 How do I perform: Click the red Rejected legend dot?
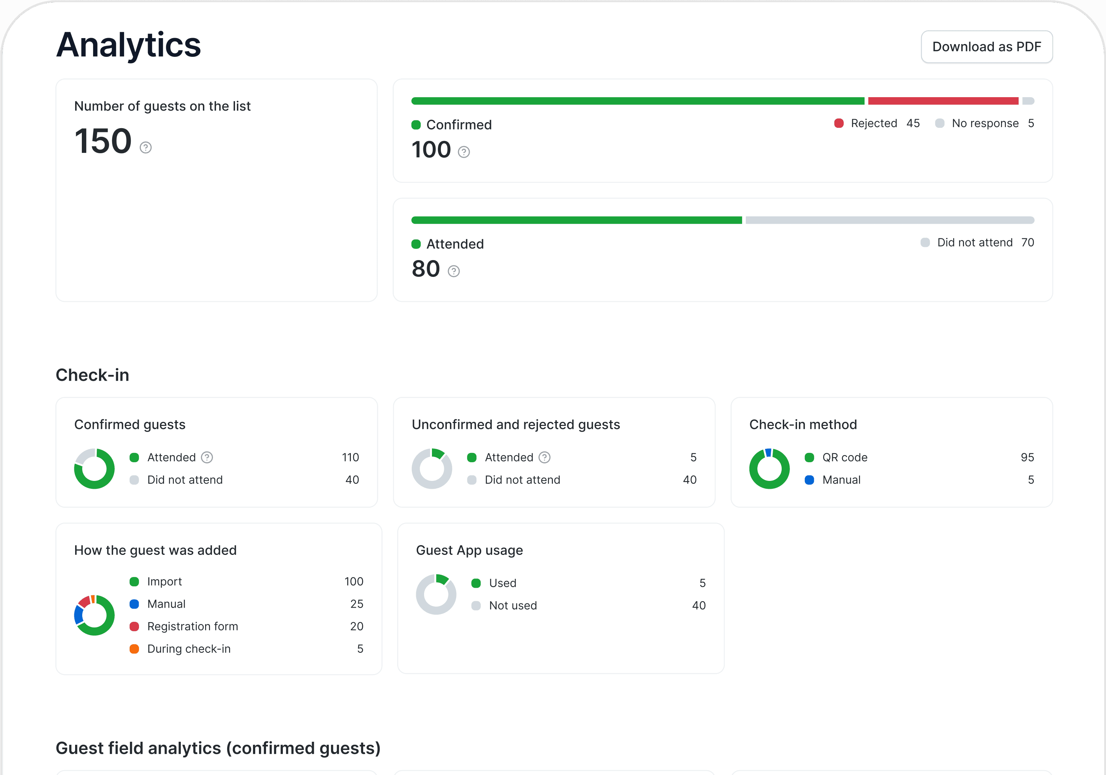pos(838,123)
